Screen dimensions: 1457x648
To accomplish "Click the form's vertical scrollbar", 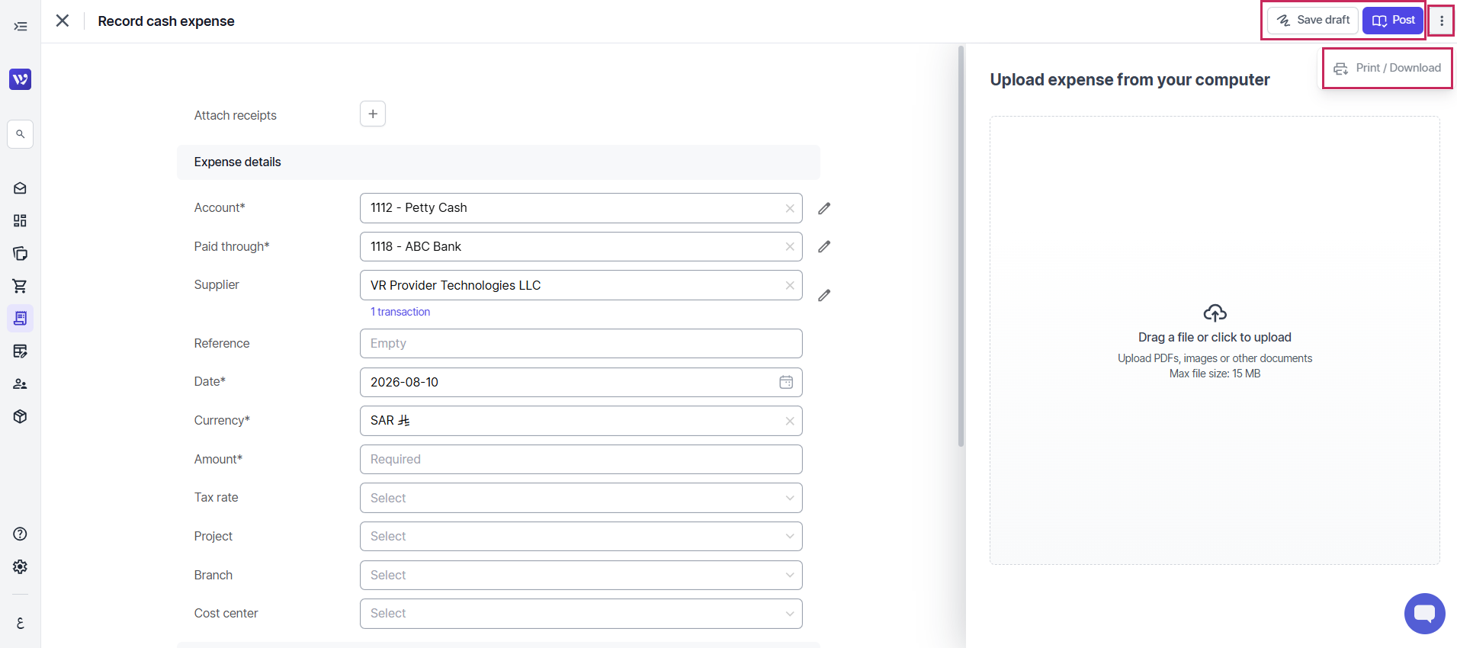I will pyautogui.click(x=961, y=246).
